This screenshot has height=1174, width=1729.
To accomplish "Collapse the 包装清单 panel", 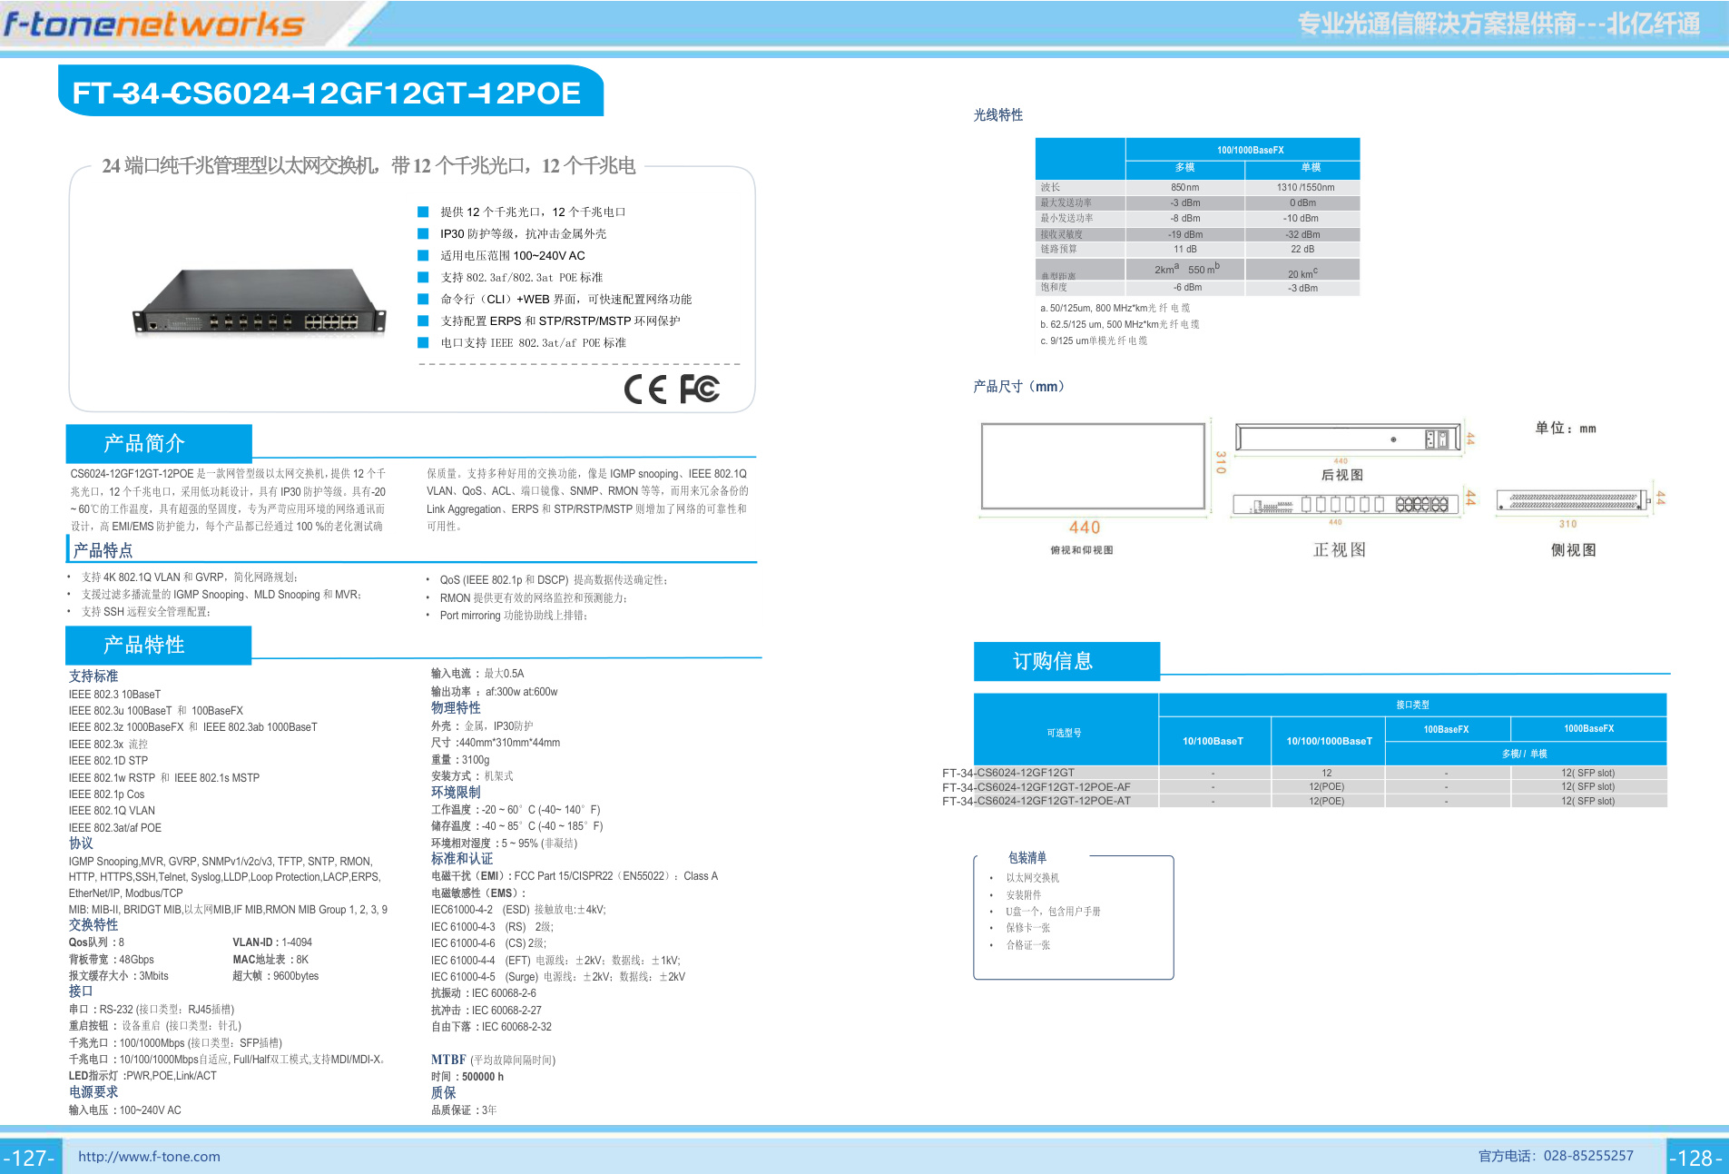I will (1027, 856).
